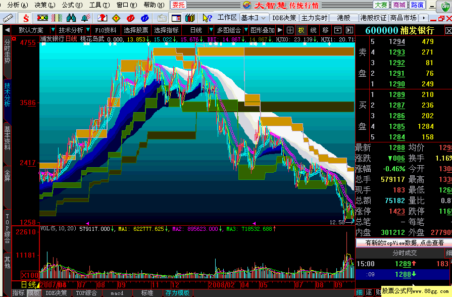This screenshot has width=452, height=297.
Task: Click the 大赛 button
Action: point(381,5)
